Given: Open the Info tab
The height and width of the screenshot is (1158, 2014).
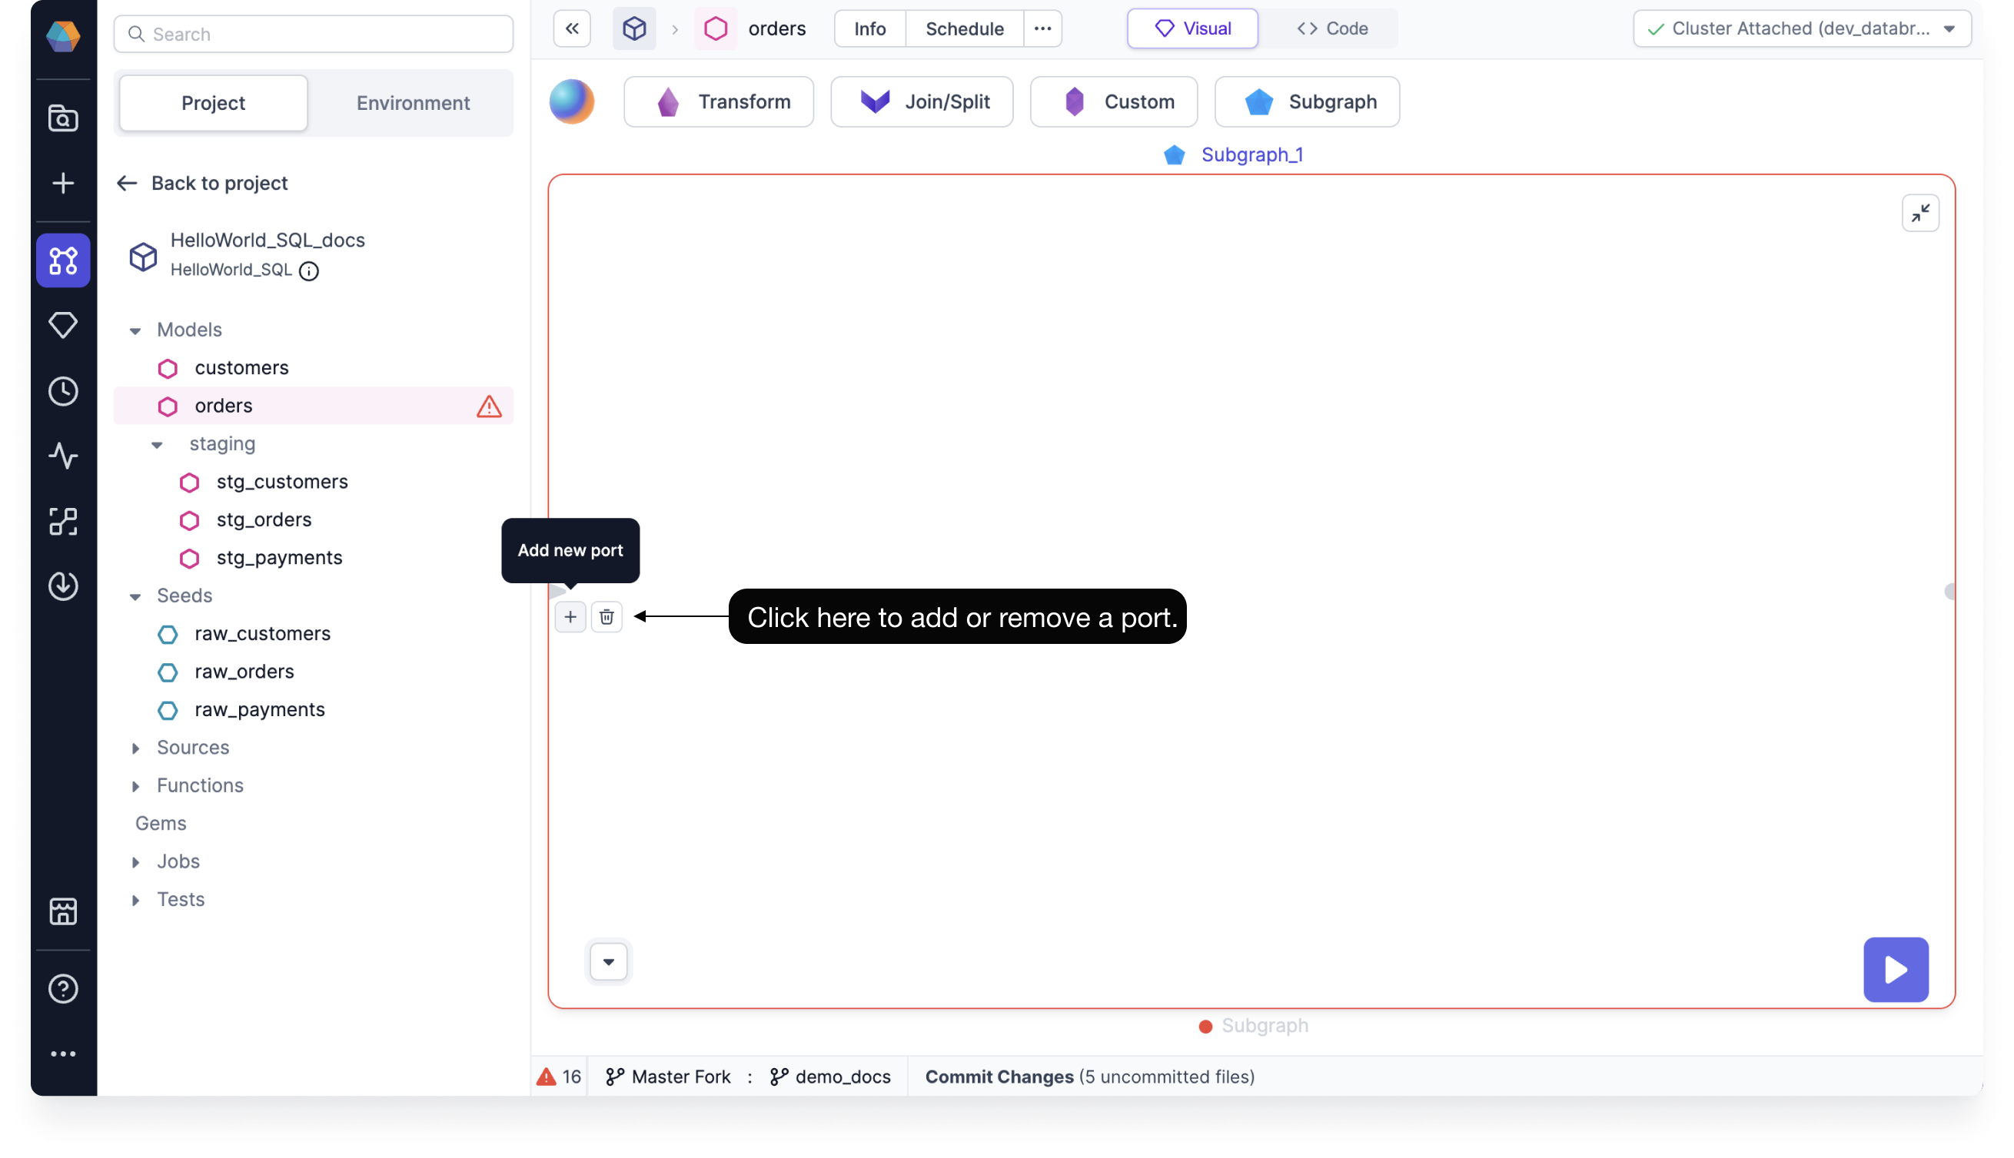Looking at the screenshot, I should pyautogui.click(x=870, y=28).
